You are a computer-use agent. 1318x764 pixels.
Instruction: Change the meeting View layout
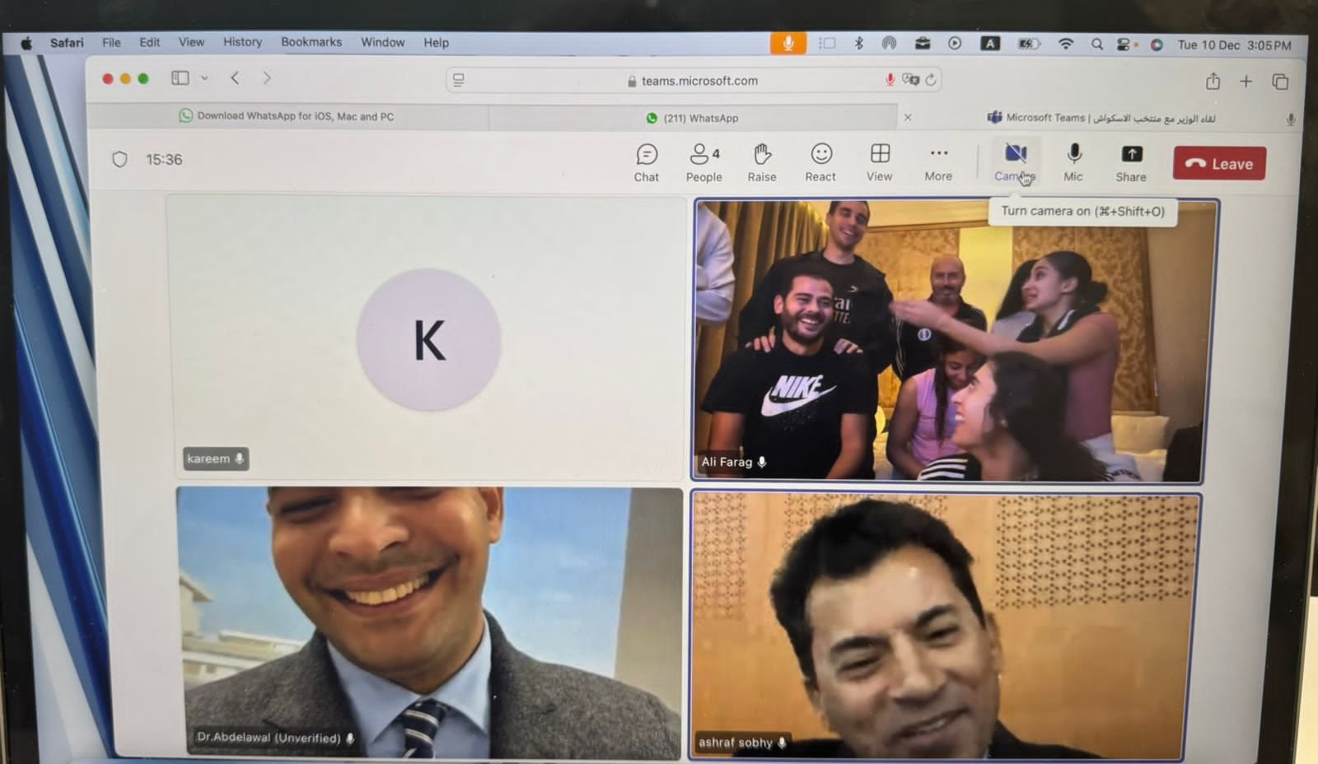tap(880, 163)
